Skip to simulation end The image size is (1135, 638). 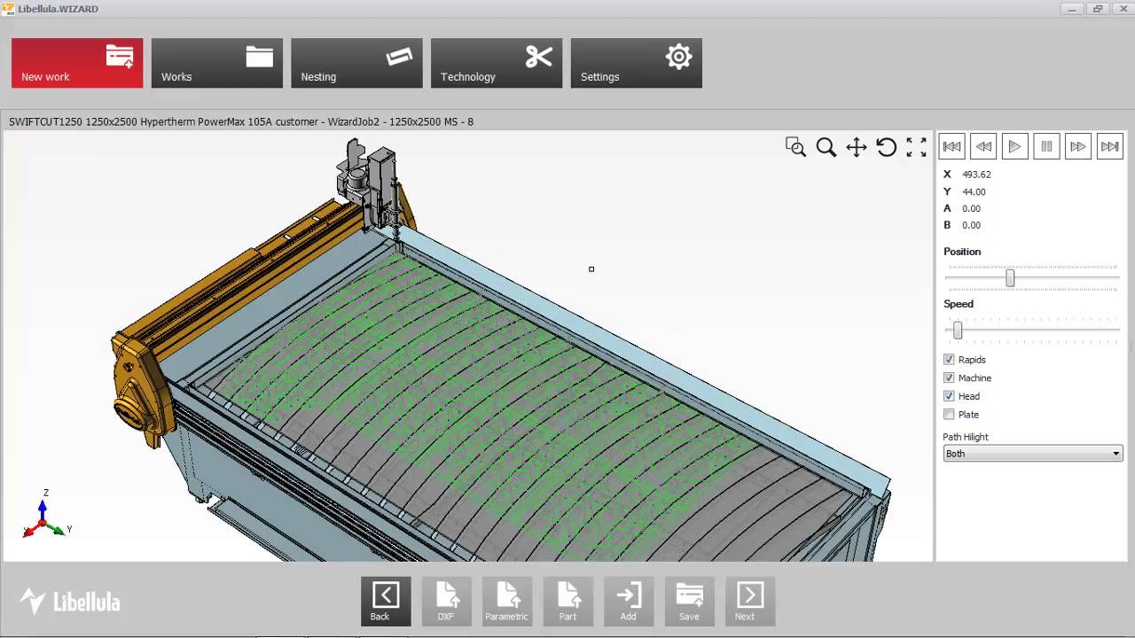(x=1110, y=146)
